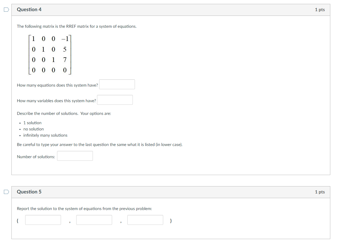Click the Number of solutions answer box
Screen dimensions: 350x244
(x=75, y=156)
